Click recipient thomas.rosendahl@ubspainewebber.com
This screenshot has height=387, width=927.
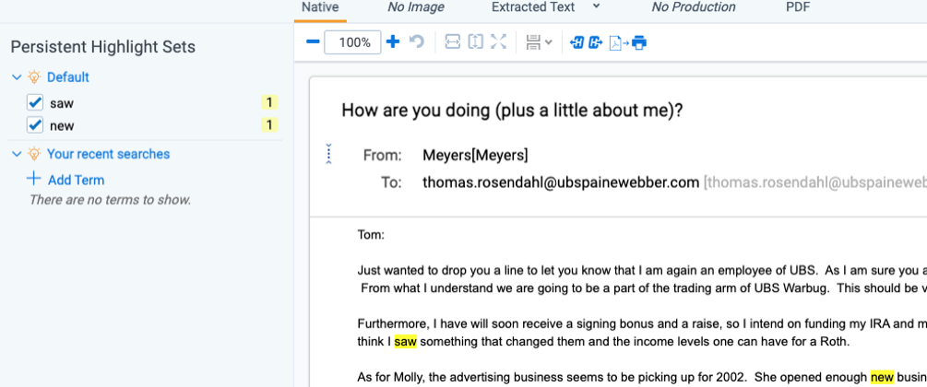[561, 182]
